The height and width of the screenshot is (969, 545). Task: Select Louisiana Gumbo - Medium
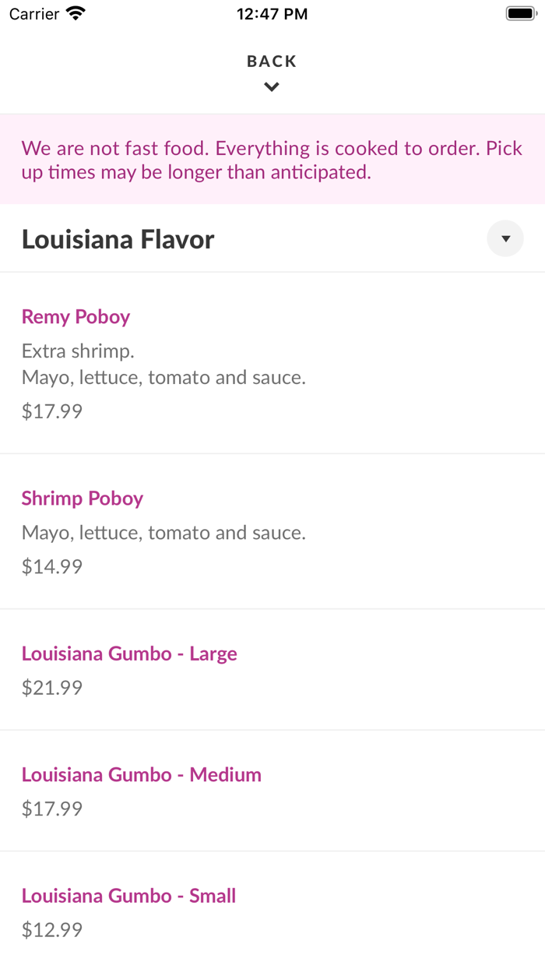142,774
